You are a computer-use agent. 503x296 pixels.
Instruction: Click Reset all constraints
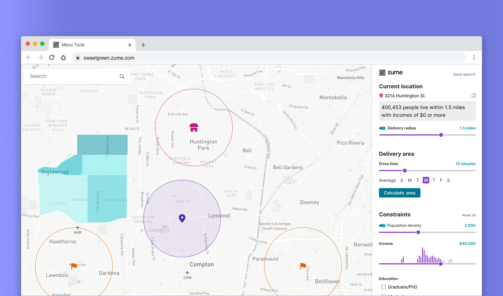point(469,215)
